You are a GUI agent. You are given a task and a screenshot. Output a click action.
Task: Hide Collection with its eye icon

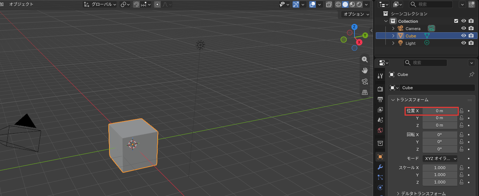click(464, 21)
